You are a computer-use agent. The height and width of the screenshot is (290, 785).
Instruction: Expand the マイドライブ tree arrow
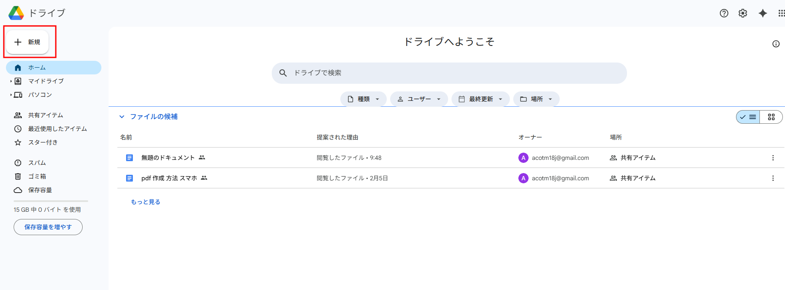click(x=11, y=81)
